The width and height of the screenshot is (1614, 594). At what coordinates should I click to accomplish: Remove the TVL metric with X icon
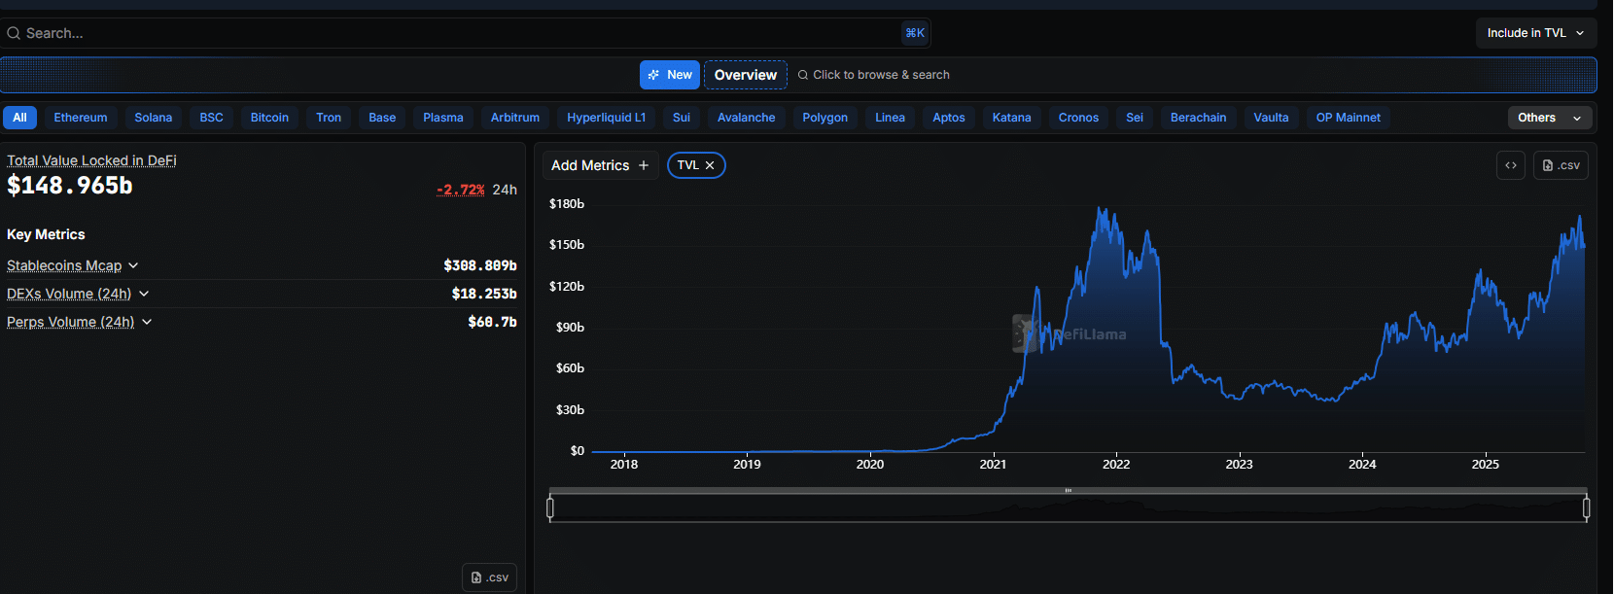coord(710,165)
